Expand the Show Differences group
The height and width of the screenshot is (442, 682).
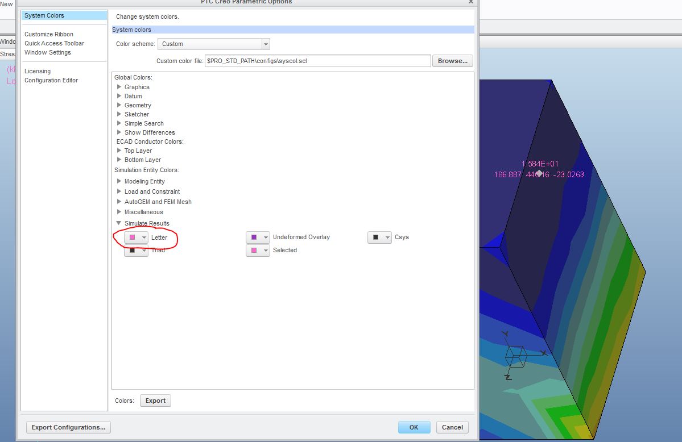click(119, 132)
